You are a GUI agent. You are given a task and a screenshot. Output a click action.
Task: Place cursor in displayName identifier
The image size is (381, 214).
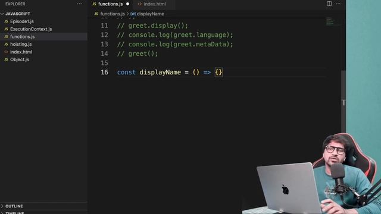click(x=160, y=73)
